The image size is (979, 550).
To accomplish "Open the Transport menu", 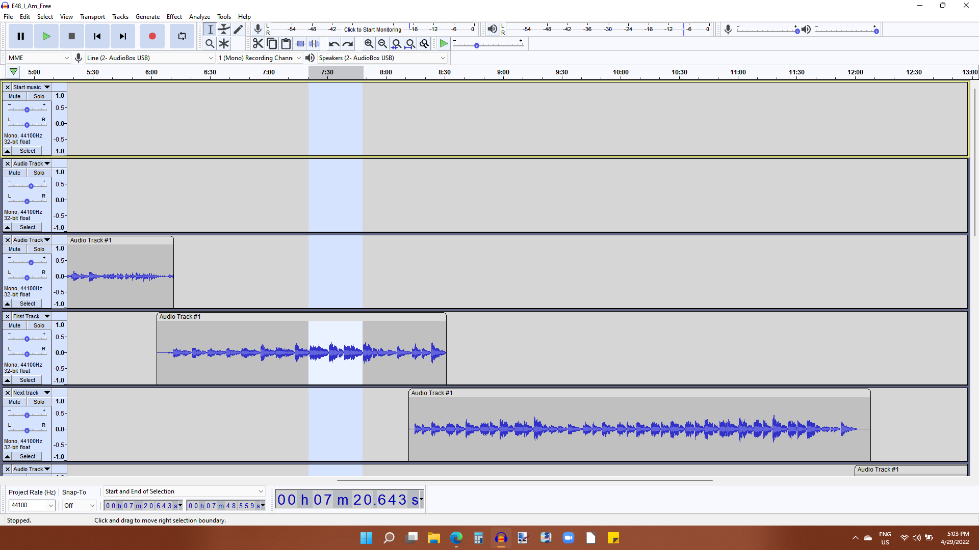I will [92, 17].
